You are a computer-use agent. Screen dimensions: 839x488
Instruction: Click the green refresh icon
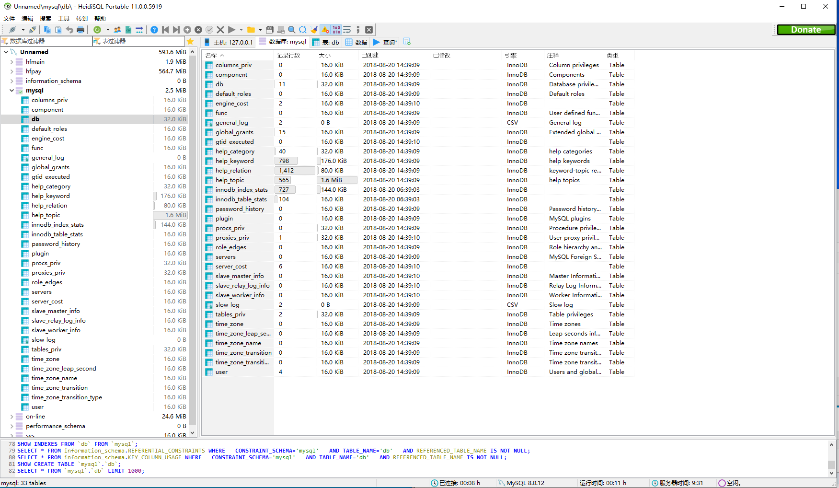[x=97, y=30]
